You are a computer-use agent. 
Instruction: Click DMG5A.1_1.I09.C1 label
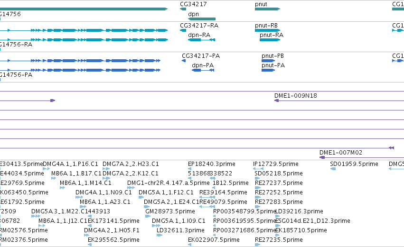179,221
